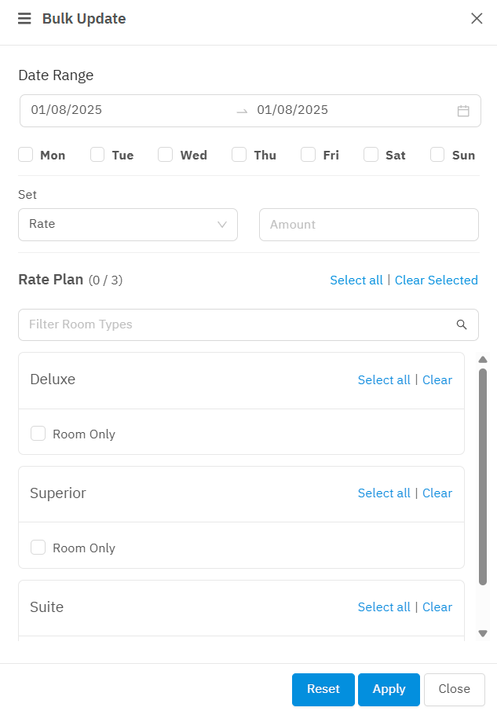Screen dimensions: 497x711
Task: Close the Bulk Update panel
Action: [477, 19]
